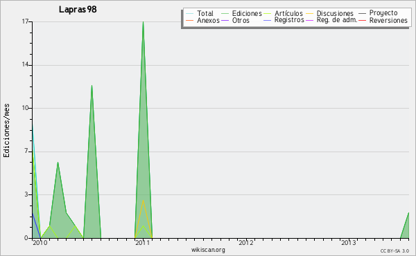Screen dimensions: 416x256
Task: Click the y-axis value 7
Action: 26,151
